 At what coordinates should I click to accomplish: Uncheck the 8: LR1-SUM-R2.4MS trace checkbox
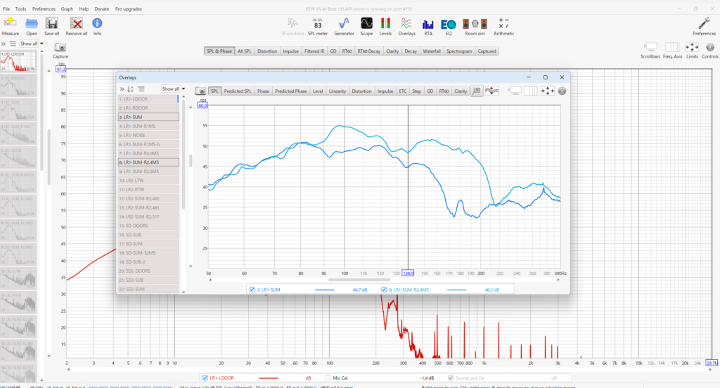point(384,290)
